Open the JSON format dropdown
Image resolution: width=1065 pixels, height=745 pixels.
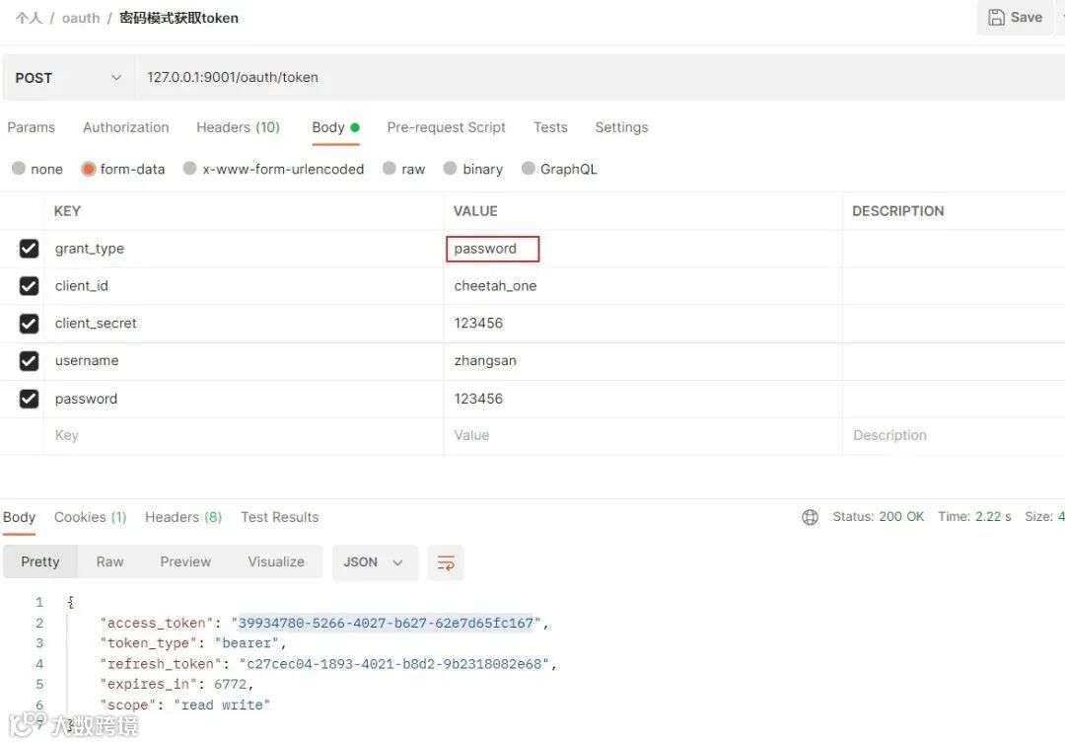(x=375, y=562)
